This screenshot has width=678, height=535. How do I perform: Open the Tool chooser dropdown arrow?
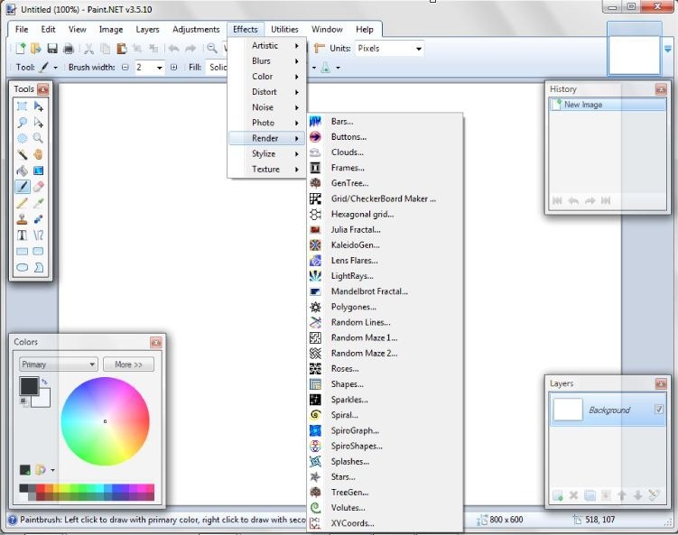click(x=55, y=68)
